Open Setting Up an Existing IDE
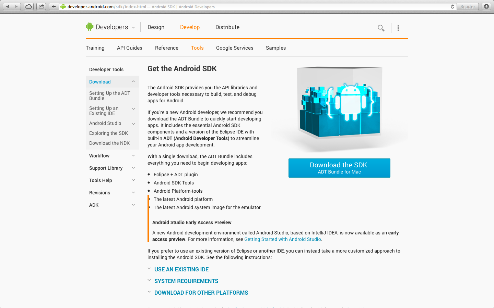The width and height of the screenshot is (494, 308). [104, 111]
